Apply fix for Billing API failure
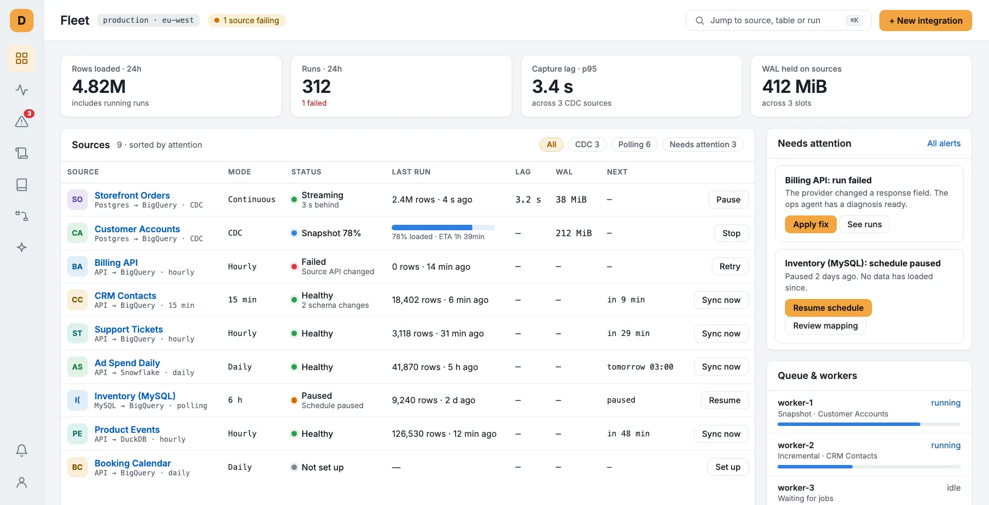Screen dimensions: 989x505 [811, 224]
